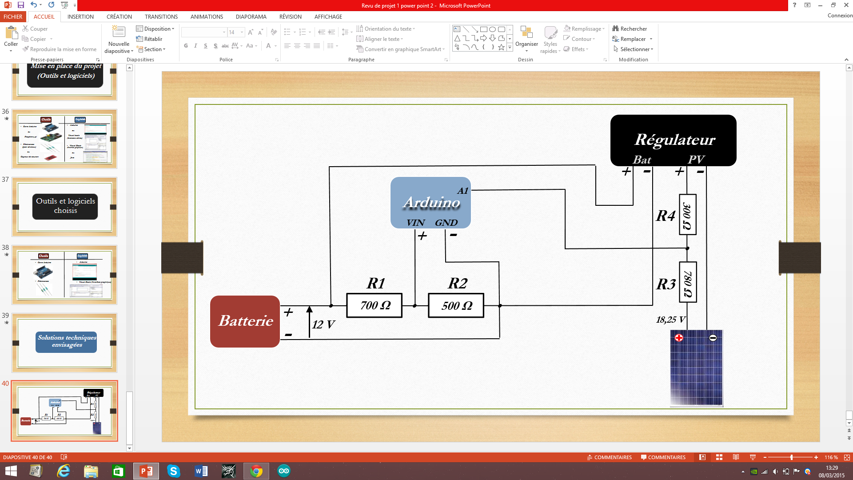Toggle underline formatting (S)
The height and width of the screenshot is (480, 853).
205,46
